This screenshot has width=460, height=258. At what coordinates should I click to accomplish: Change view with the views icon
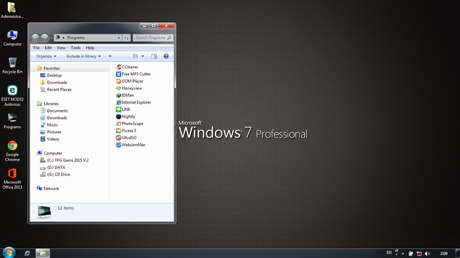point(135,56)
